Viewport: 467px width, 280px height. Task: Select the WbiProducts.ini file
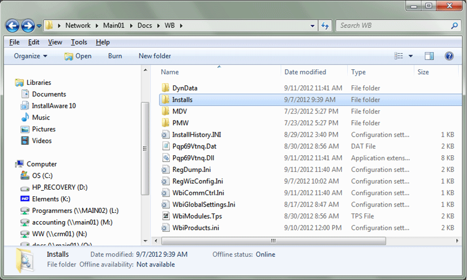point(196,228)
